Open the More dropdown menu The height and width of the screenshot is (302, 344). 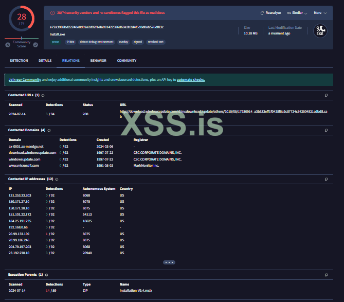pyautogui.click(x=320, y=13)
